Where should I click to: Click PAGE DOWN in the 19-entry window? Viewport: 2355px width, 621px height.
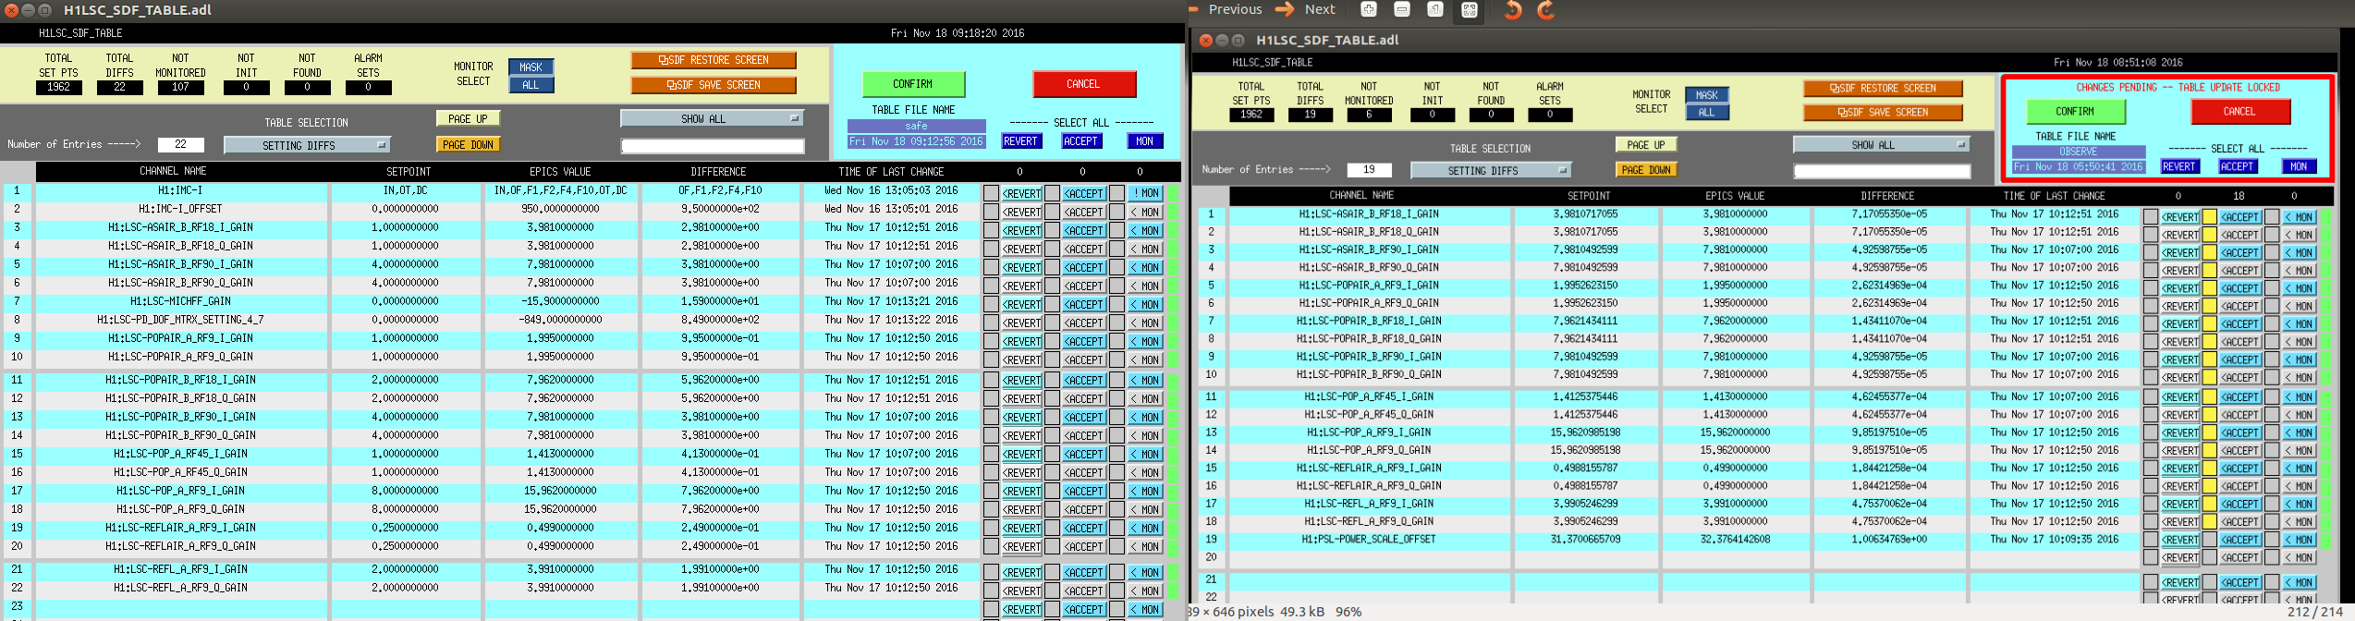(x=1646, y=170)
